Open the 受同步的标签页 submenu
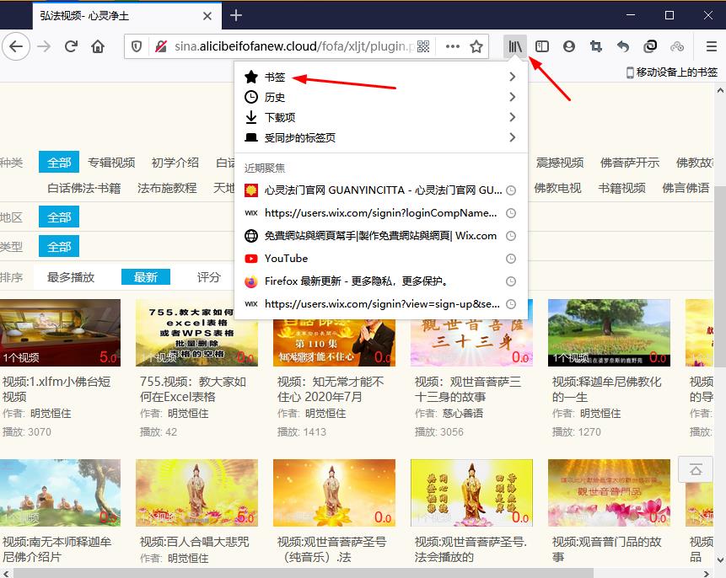The width and height of the screenshot is (726, 578). [380, 137]
